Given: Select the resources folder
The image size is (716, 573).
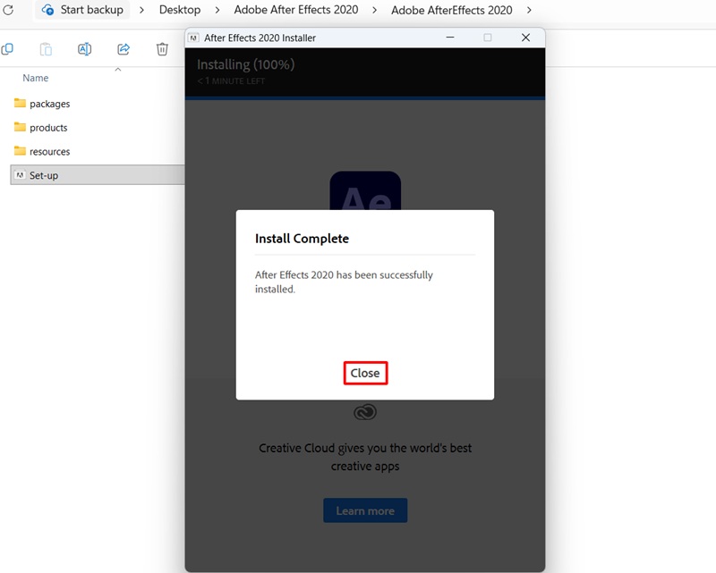Looking at the screenshot, I should pyautogui.click(x=49, y=152).
